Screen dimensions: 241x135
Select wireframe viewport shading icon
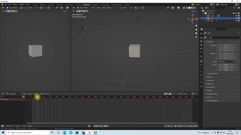[x=187, y=7]
